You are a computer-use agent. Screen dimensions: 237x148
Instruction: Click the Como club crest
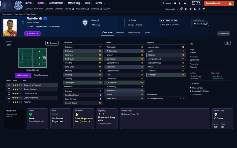(85, 22)
